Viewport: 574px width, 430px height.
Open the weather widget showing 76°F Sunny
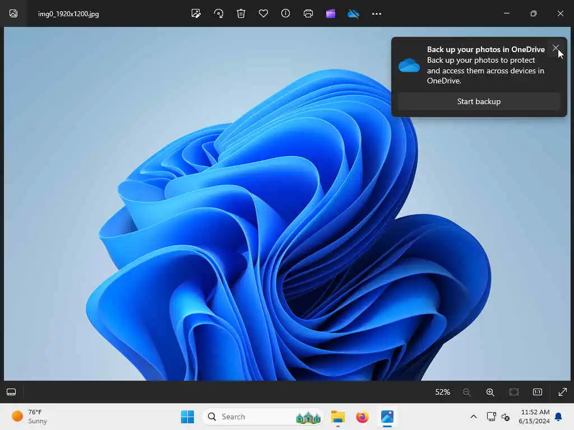pos(29,417)
